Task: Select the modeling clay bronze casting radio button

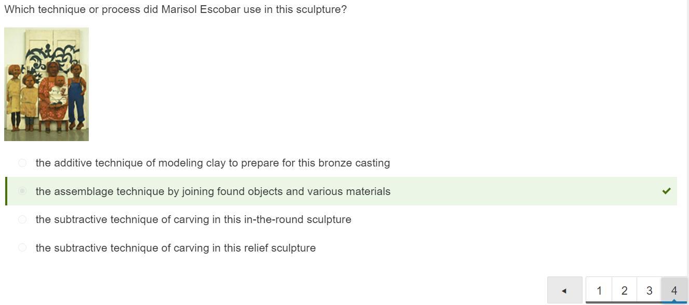Action: (22, 163)
